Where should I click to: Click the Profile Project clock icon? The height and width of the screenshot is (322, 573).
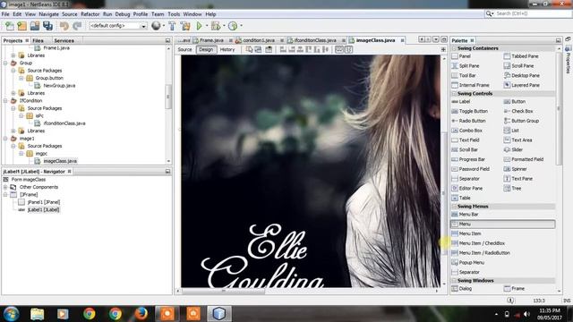pyautogui.click(x=233, y=26)
